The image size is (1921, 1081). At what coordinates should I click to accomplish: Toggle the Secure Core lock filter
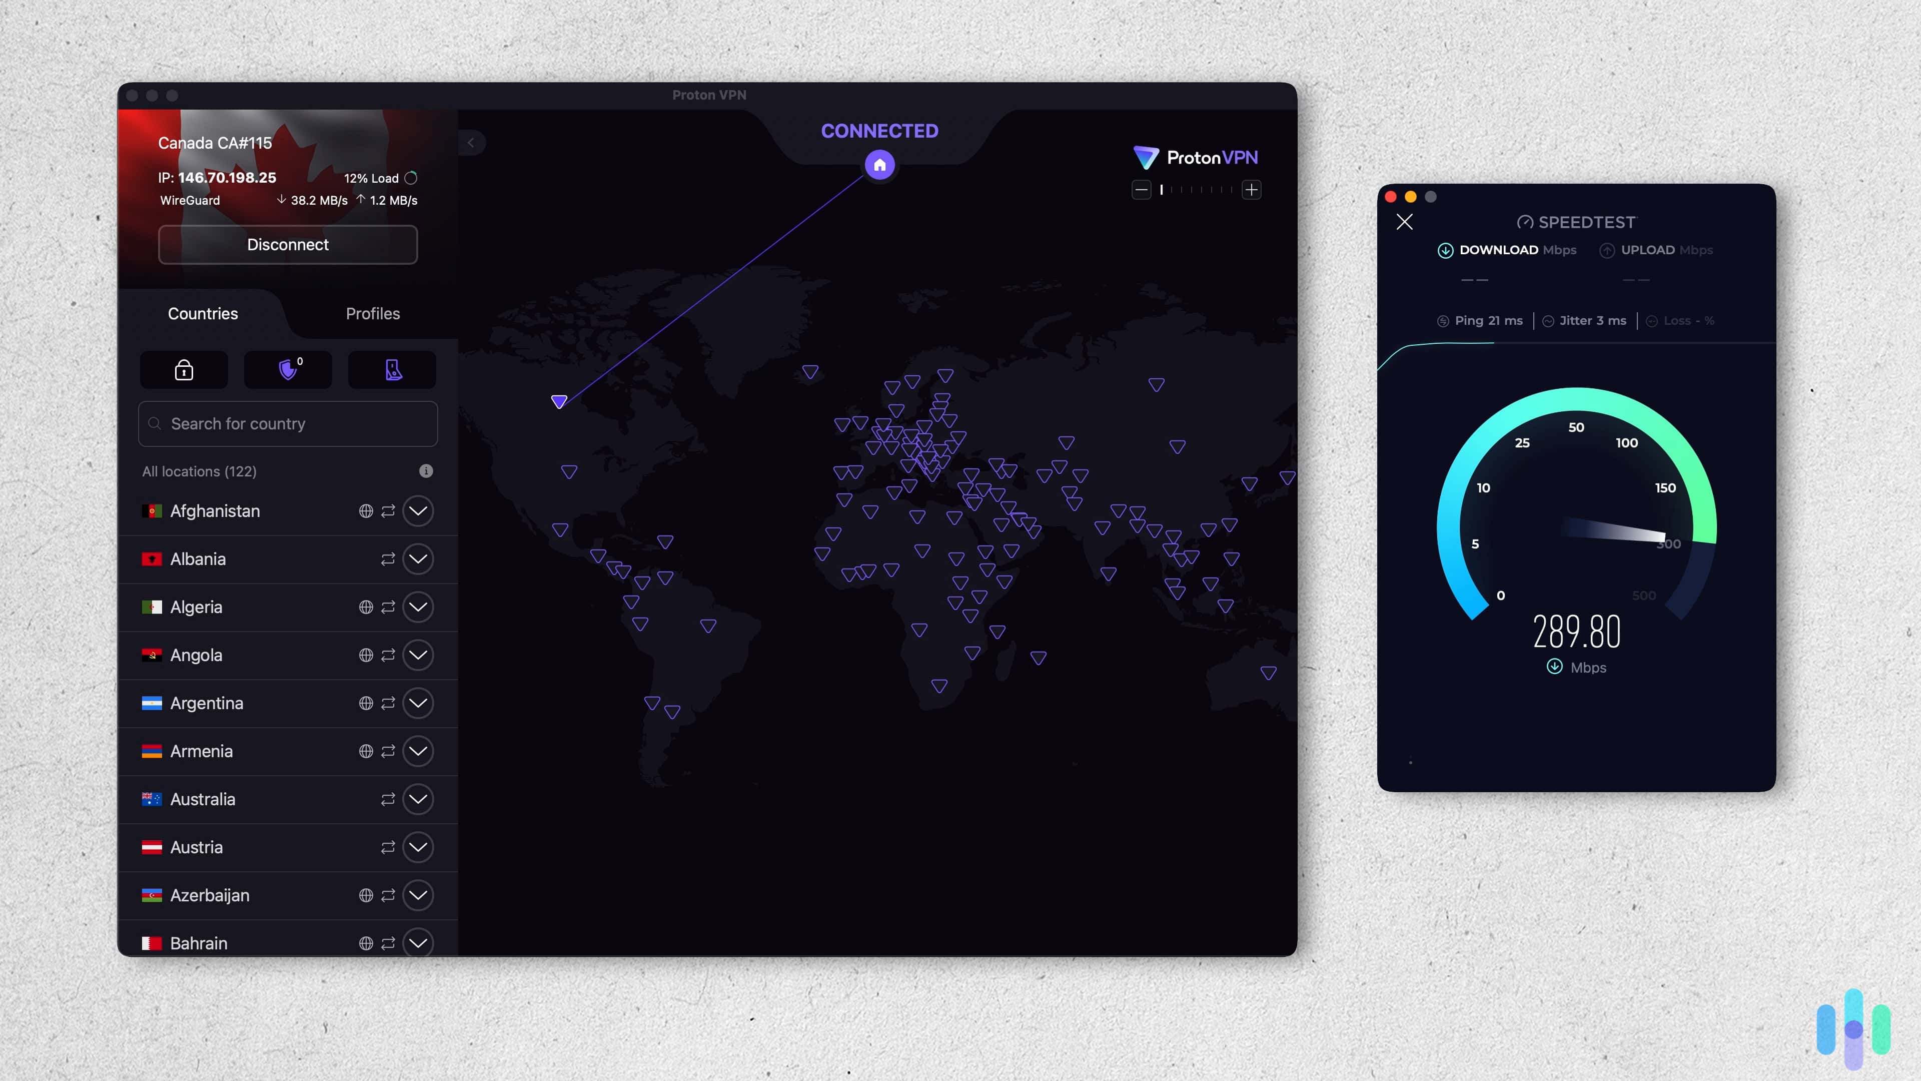coord(184,369)
